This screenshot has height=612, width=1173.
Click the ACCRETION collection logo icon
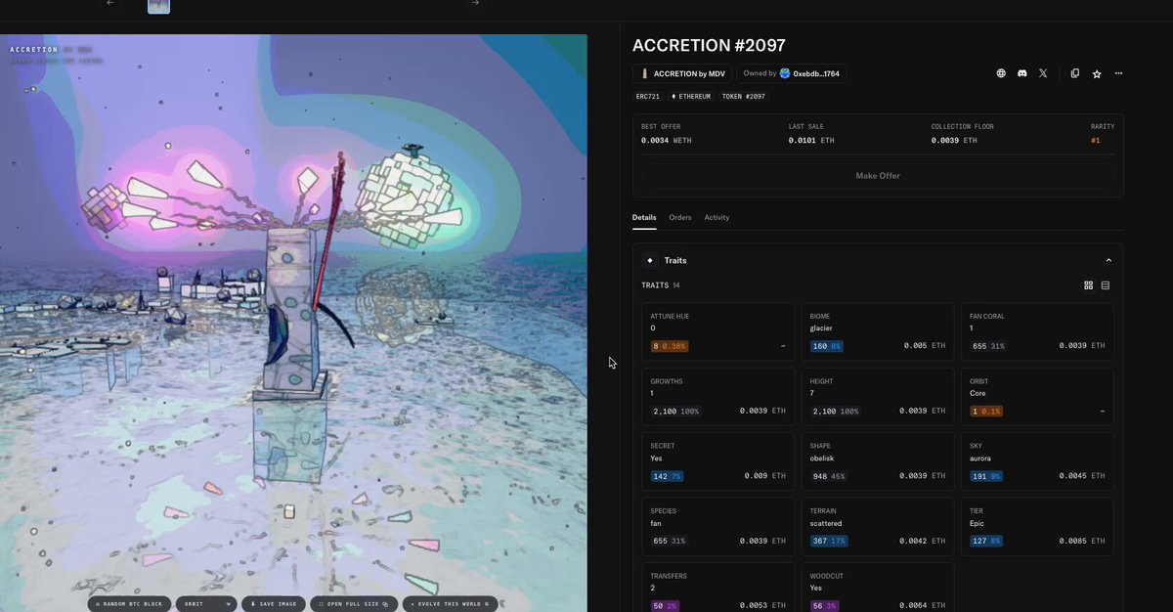(644, 73)
